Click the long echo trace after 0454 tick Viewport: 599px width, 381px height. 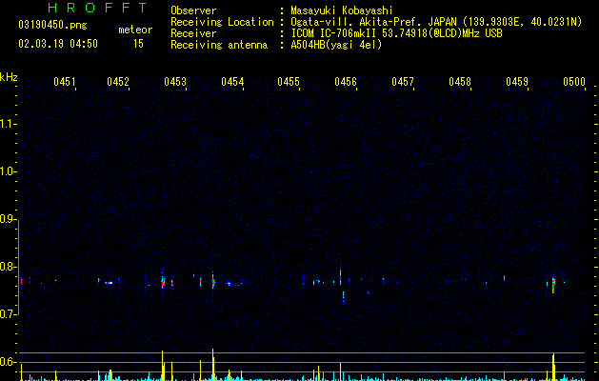tap(234, 284)
